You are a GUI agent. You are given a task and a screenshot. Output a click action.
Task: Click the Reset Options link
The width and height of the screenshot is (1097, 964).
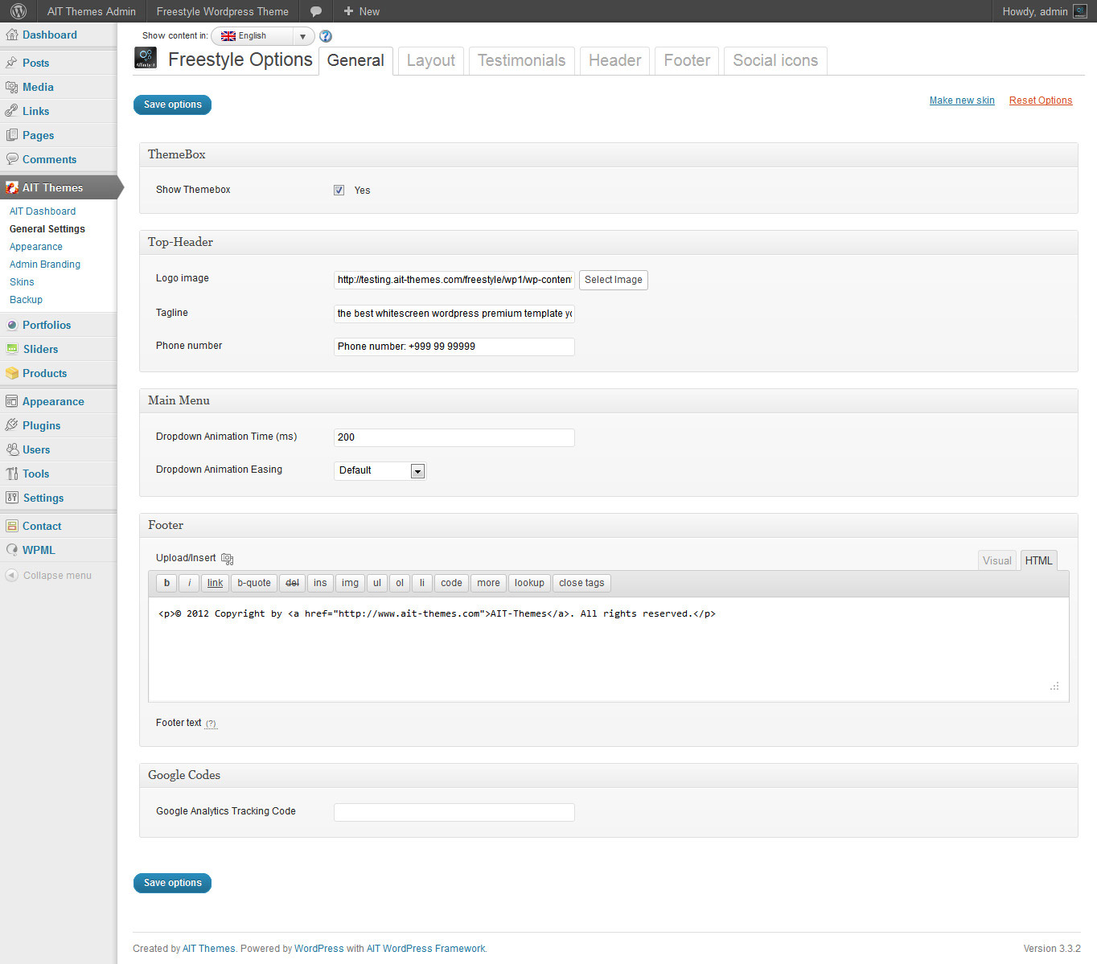coord(1041,101)
